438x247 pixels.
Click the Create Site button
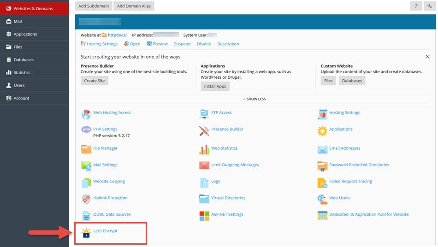(x=94, y=81)
